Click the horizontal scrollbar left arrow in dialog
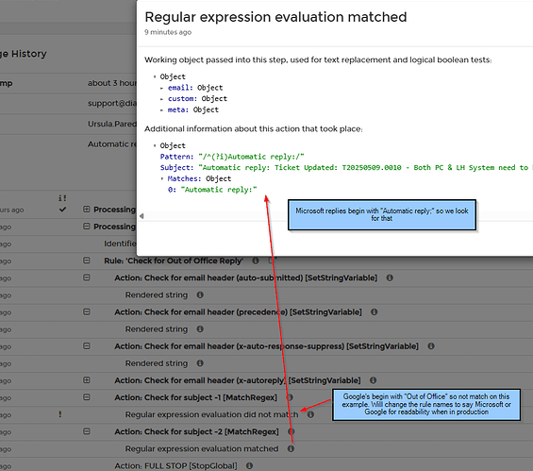 pos(142,216)
